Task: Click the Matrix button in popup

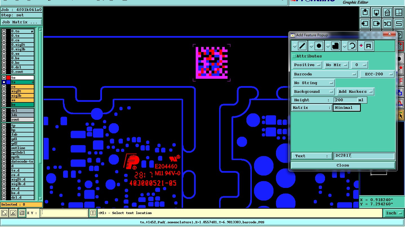Action: tap(312, 108)
